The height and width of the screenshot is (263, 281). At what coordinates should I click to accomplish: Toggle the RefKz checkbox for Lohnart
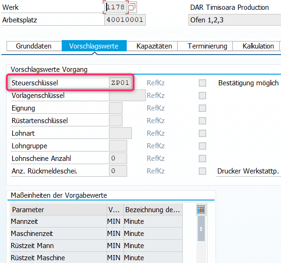(202, 133)
